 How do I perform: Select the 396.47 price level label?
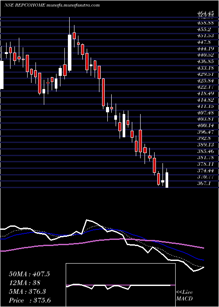[205, 132]
